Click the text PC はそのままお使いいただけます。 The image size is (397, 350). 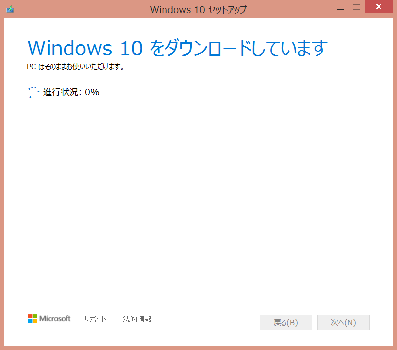click(x=75, y=67)
